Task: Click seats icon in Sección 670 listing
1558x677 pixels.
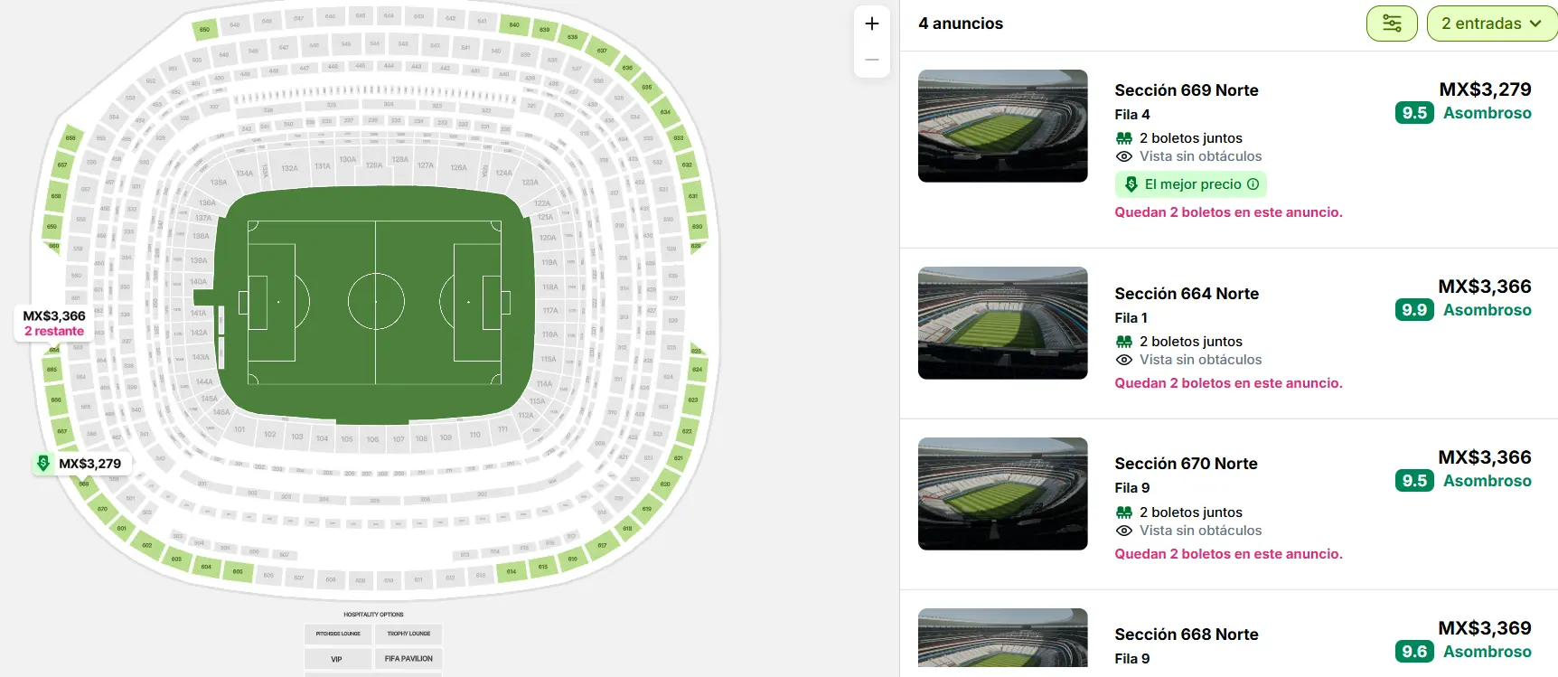Action: coord(1124,512)
